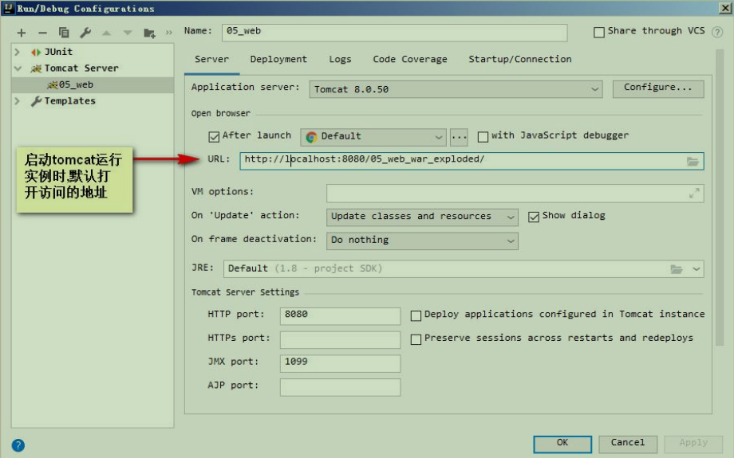Viewport: 734px width, 458px height.
Task: Open the On frame deactivation dropdown
Action: coord(422,241)
